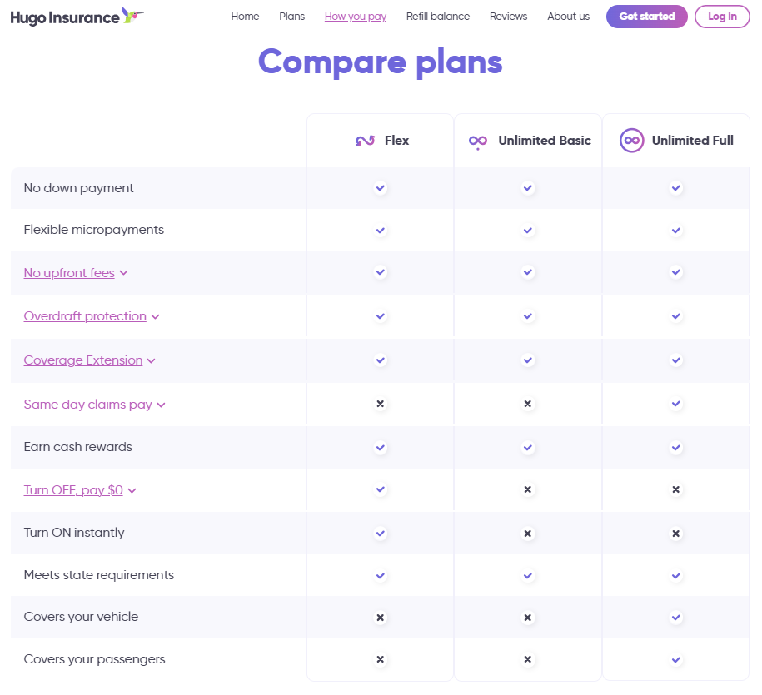Open the Plans page in navigation
Viewport: 762px width, 695px height.
click(x=291, y=17)
